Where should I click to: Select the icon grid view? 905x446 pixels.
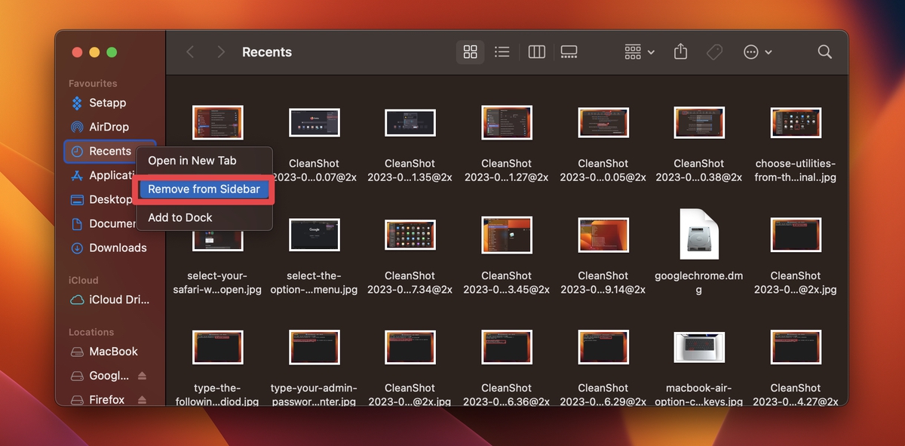470,52
